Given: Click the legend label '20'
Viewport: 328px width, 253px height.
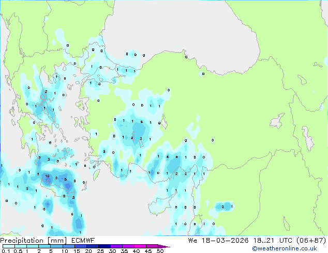Looking at the screenshot, I should coord(88,251).
